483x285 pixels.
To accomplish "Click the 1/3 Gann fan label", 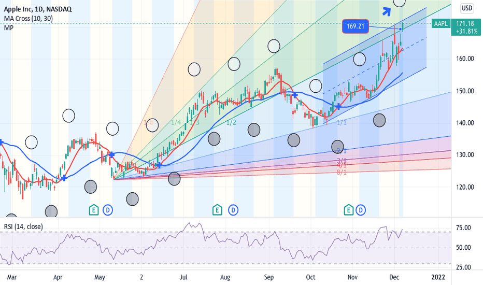I will (194, 123).
